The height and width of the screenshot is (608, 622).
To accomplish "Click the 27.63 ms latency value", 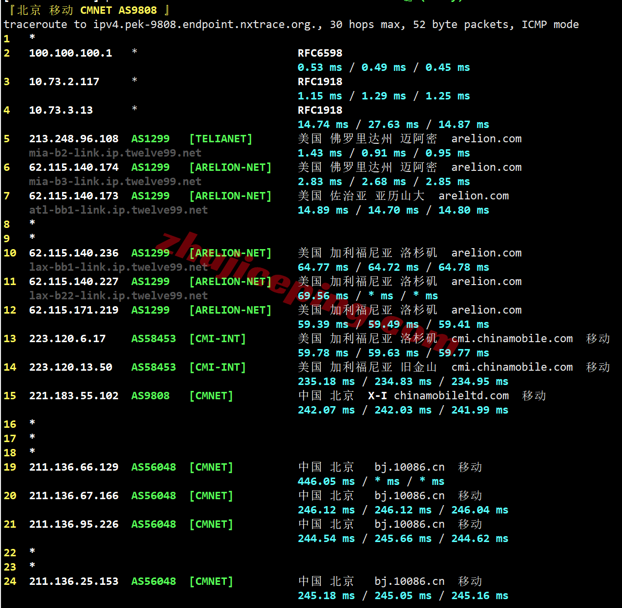I will click(x=394, y=125).
